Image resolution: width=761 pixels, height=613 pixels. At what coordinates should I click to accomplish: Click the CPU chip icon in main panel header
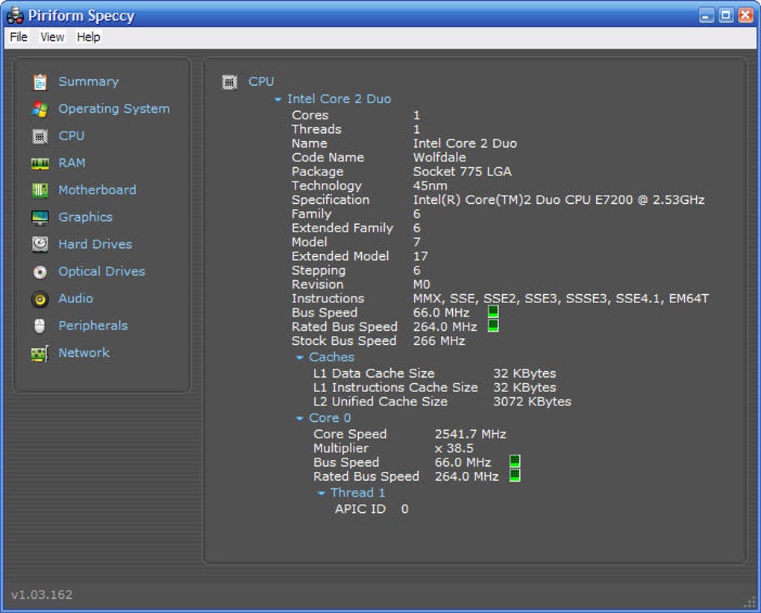pyautogui.click(x=230, y=82)
